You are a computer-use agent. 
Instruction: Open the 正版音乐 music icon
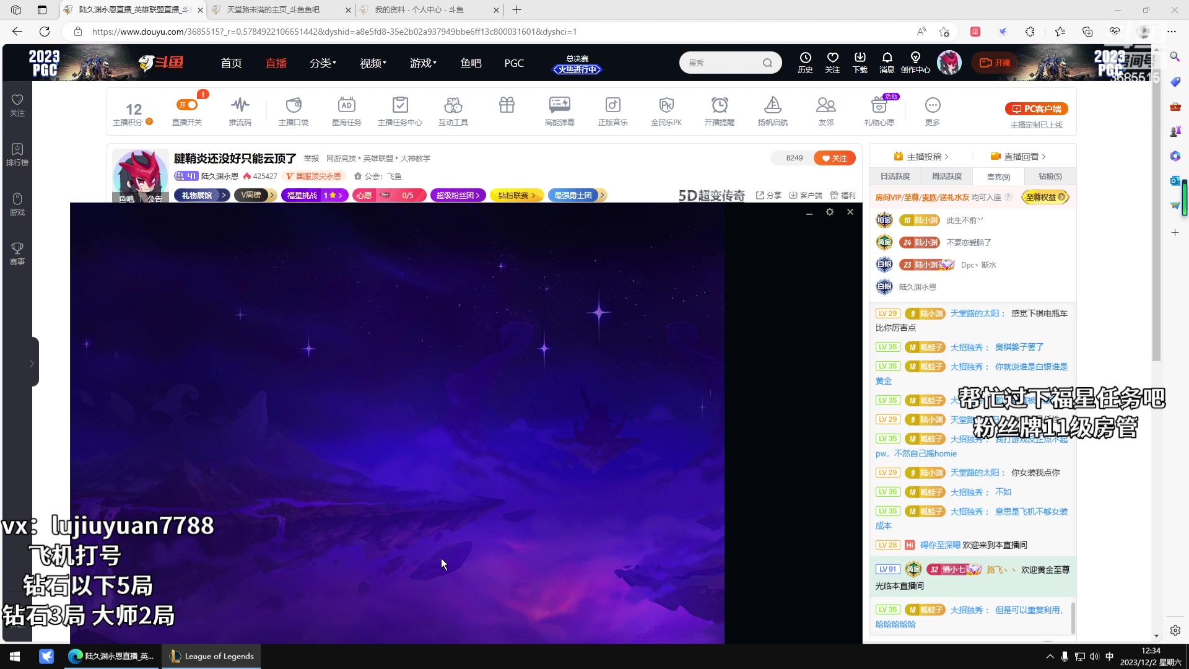pyautogui.click(x=613, y=111)
